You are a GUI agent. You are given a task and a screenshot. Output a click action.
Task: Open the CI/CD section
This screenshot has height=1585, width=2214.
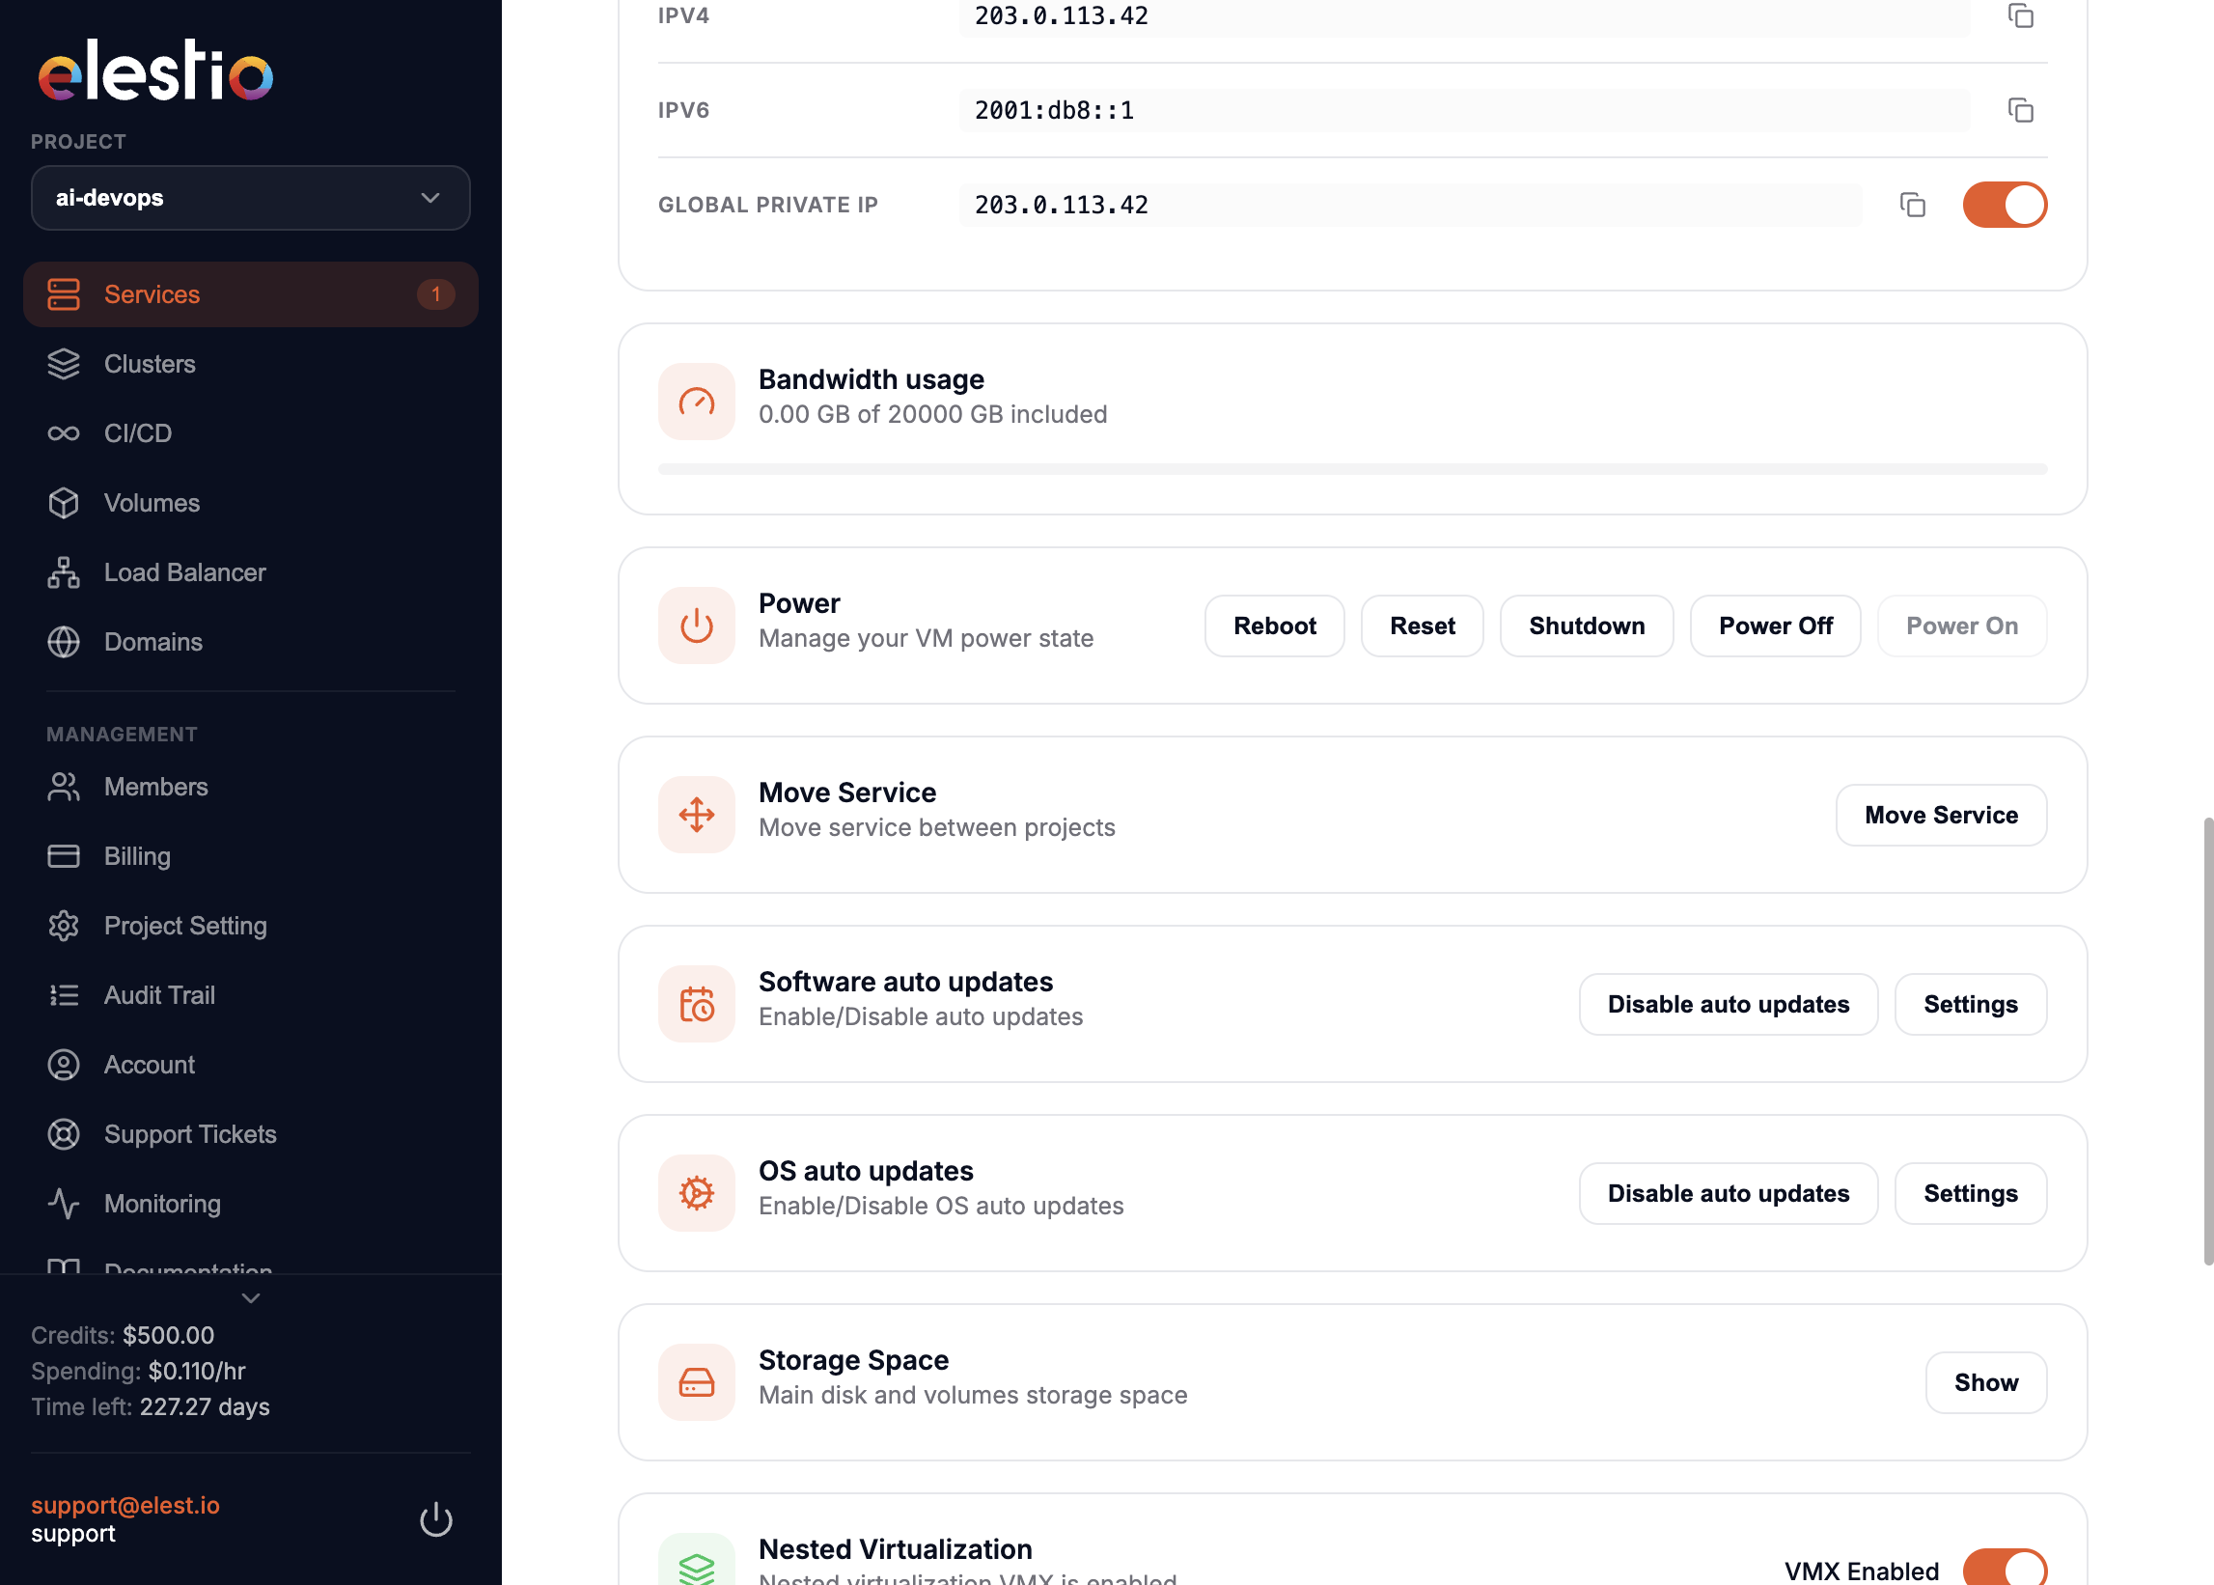251,433
